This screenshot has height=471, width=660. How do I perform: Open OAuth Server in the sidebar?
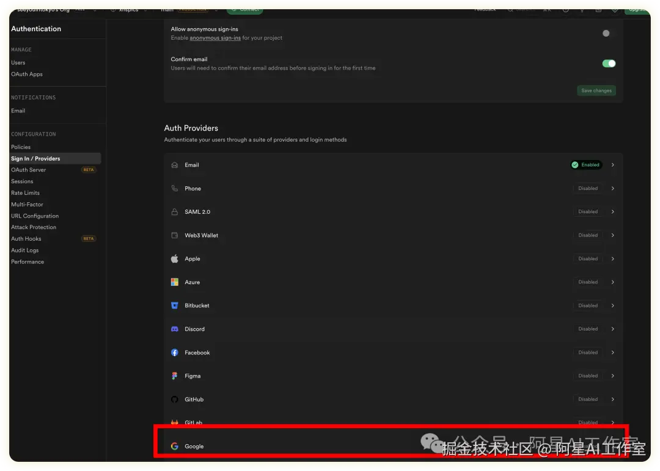coord(29,170)
